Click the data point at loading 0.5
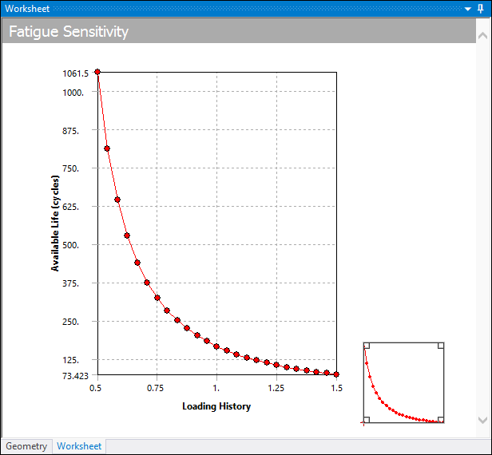This screenshot has height=455, width=492. [x=97, y=72]
